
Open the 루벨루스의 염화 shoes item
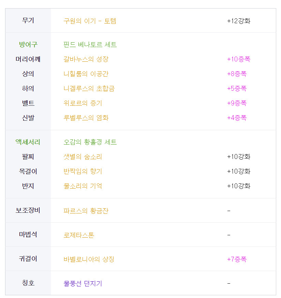click(86, 118)
